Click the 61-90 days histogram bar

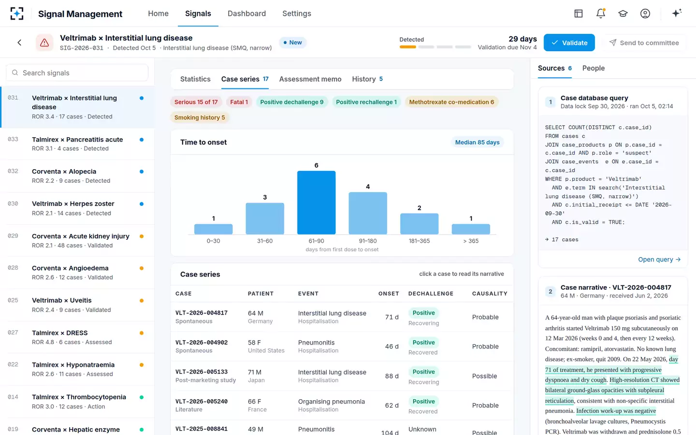pos(316,203)
